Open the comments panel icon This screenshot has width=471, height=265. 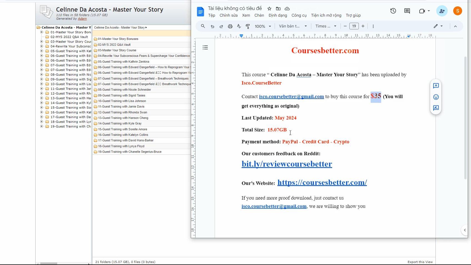pyautogui.click(x=407, y=11)
